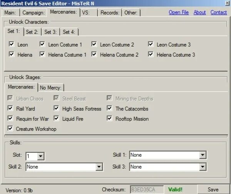
Task: Toggle the Liquid Fire checkbox
Action: [x=56, y=118]
